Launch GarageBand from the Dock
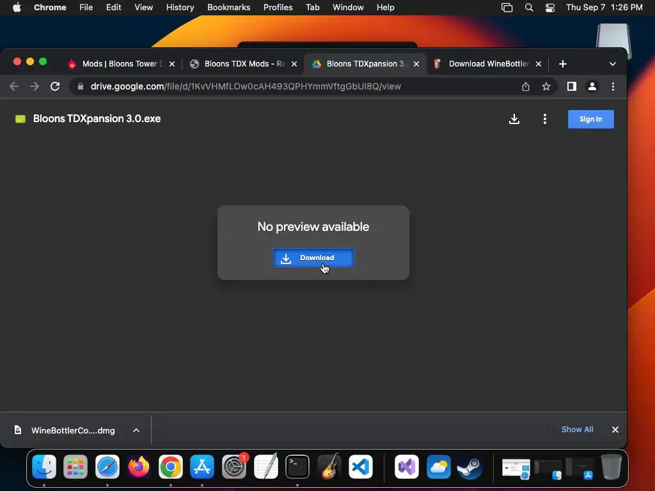Screen dimensions: 655x491 pyautogui.click(x=329, y=466)
